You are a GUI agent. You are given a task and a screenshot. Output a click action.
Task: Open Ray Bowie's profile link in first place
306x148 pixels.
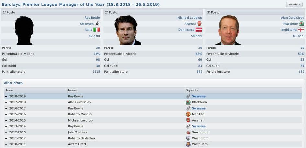92,18
